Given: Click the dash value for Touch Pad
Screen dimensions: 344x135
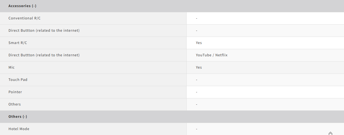Looking at the screenshot, I should click(197, 80).
